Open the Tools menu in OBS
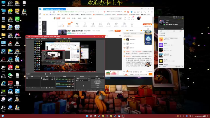Viewport: 210px width, 118px height. click(65, 39)
